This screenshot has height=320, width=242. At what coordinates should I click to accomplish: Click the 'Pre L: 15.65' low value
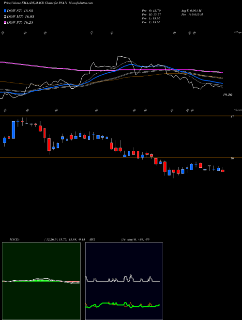pos(152,18)
